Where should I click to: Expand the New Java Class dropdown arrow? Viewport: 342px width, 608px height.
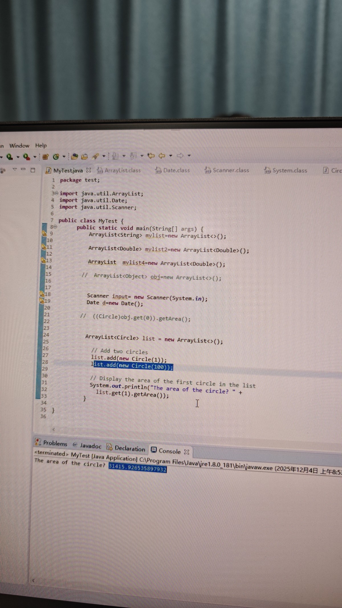pyautogui.click(x=64, y=156)
